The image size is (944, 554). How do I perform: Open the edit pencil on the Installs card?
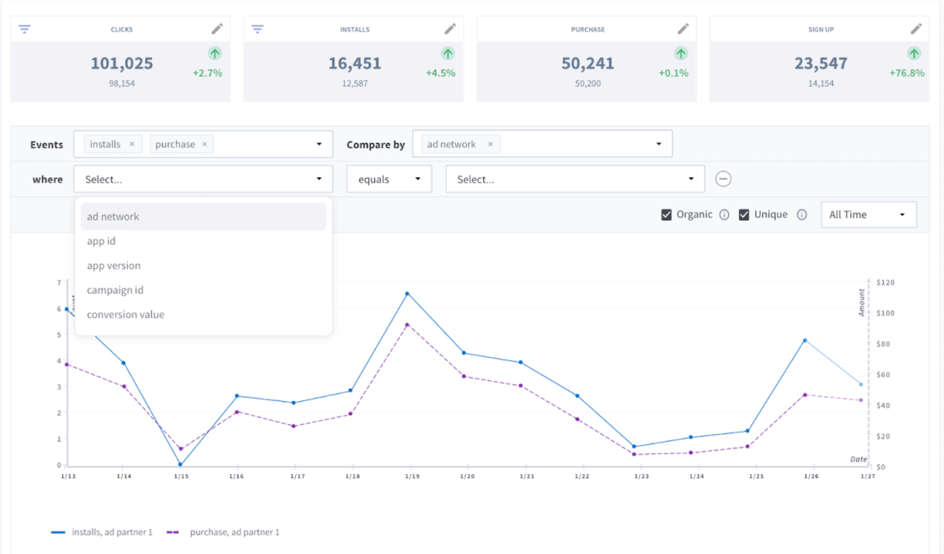[450, 28]
